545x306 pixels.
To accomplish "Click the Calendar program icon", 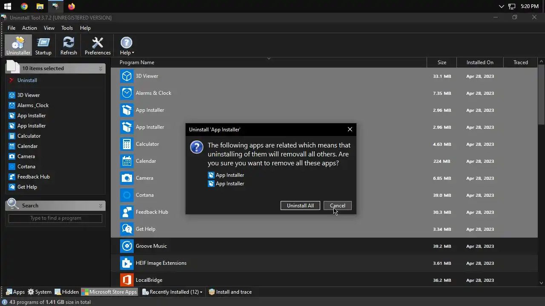I will [x=126, y=161].
